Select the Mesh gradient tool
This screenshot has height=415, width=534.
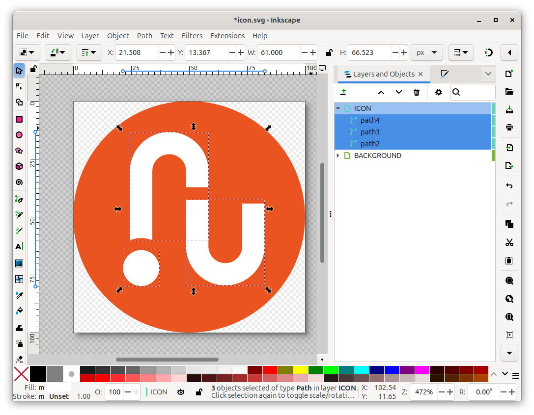click(19, 279)
